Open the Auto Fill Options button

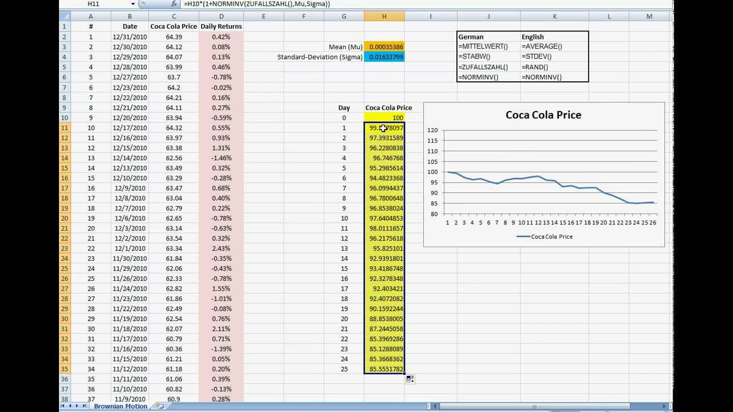(410, 379)
